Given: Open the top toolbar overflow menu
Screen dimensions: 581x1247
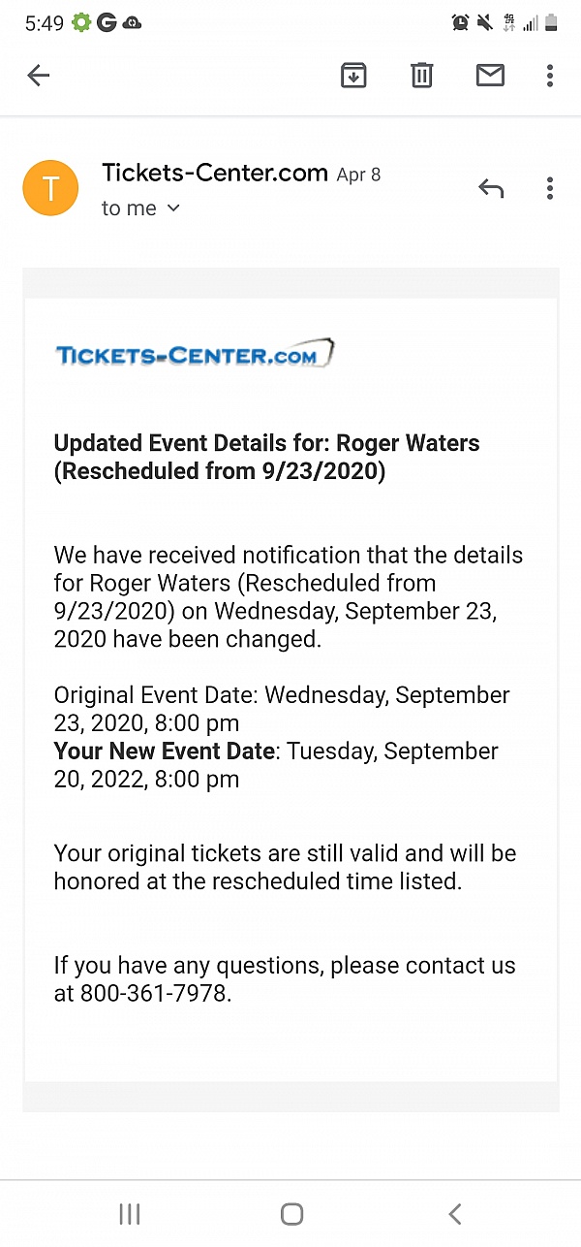Looking at the screenshot, I should 549,75.
